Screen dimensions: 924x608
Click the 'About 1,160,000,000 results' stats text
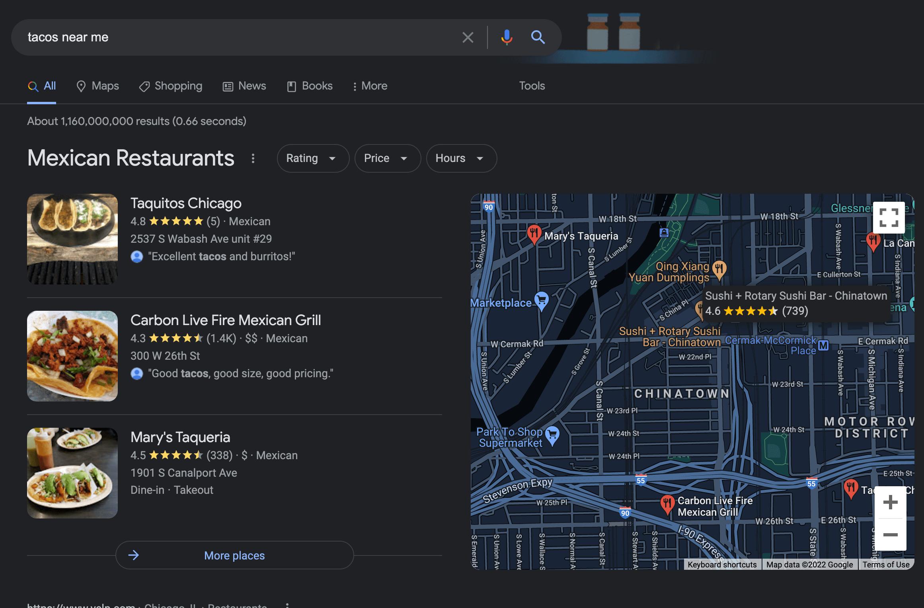(x=136, y=121)
